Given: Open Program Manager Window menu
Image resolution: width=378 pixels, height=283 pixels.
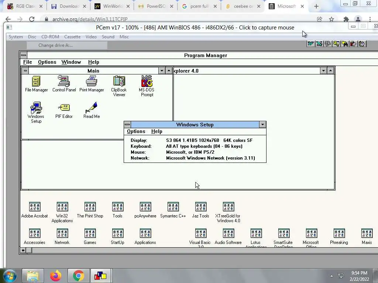Looking at the screenshot, I should [x=71, y=62].
